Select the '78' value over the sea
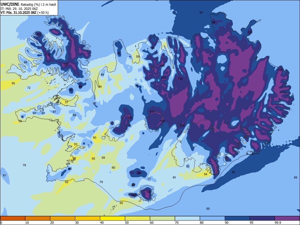Screen dimensions: 300x225 (24, 165)
